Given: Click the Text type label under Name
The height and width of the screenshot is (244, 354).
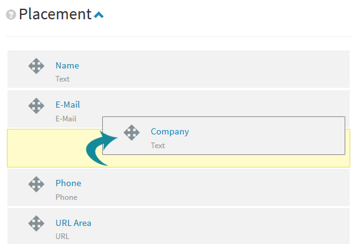Looking at the screenshot, I should [62, 79].
